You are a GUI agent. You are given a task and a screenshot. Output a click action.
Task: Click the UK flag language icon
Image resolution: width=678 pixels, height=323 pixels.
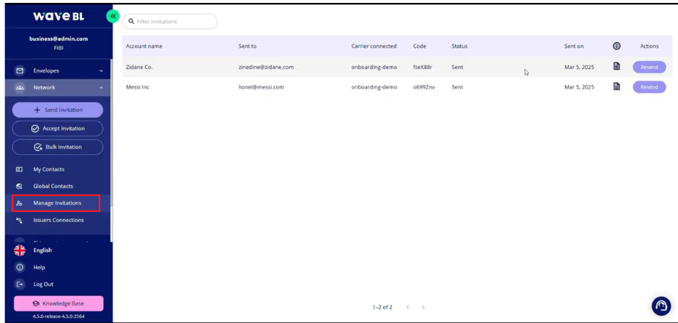[19, 250]
